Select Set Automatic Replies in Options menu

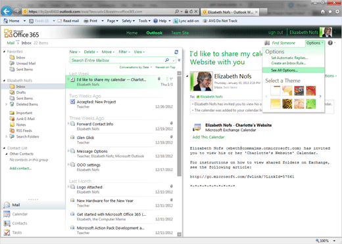click(x=289, y=58)
